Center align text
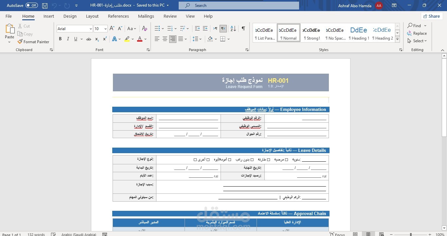 [x=165, y=39]
